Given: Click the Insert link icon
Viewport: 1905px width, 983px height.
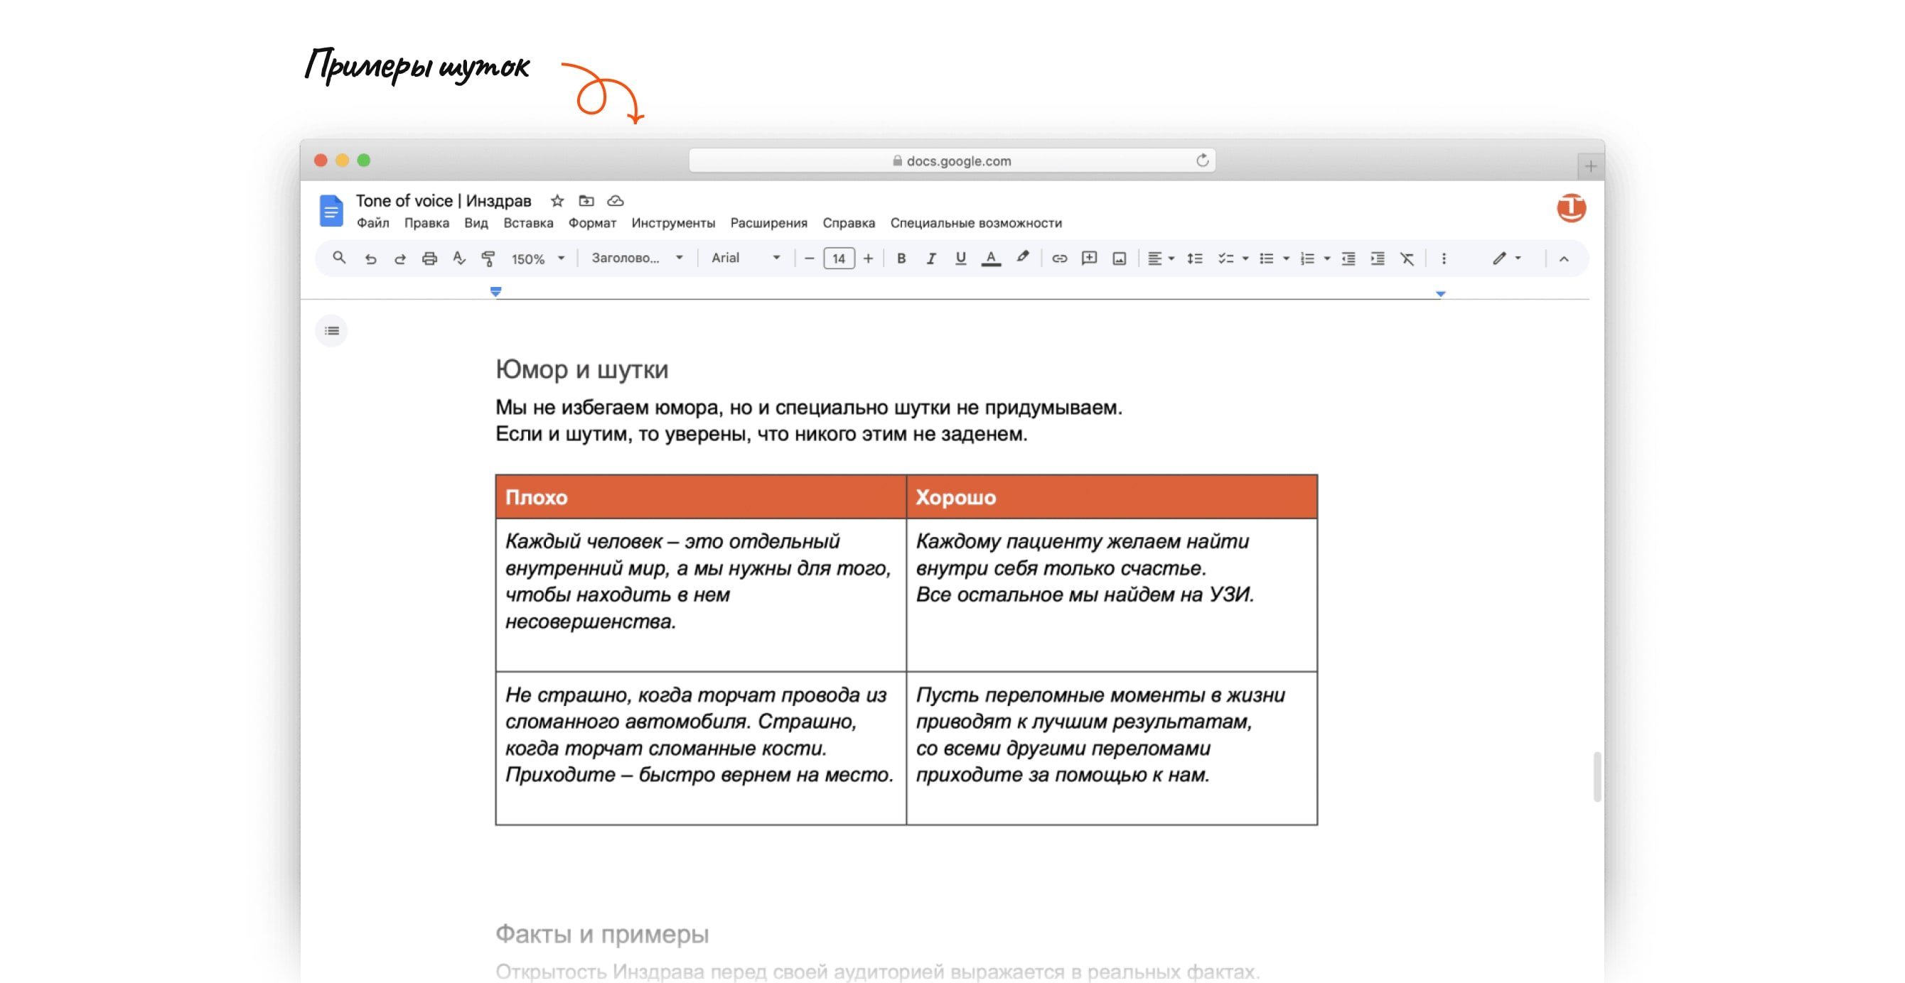Looking at the screenshot, I should [1059, 258].
